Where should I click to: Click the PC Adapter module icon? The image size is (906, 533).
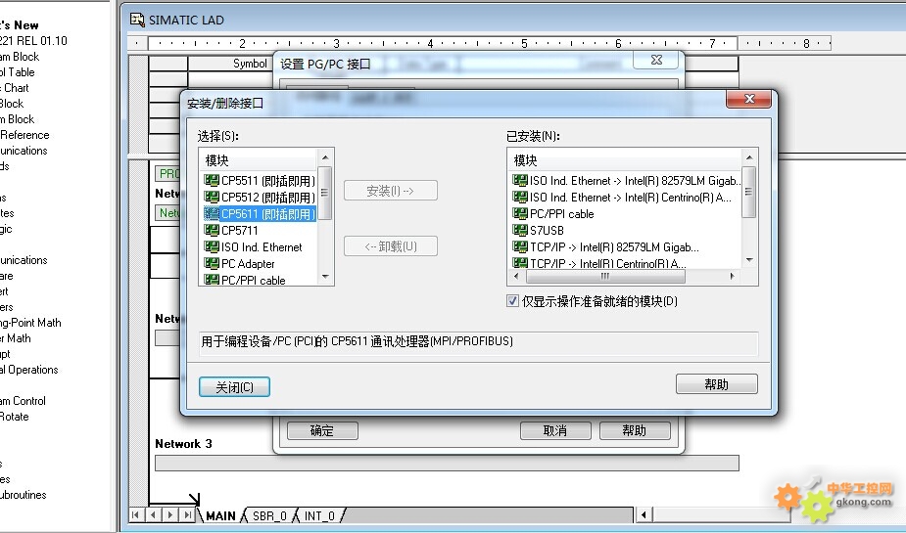pyautogui.click(x=212, y=263)
